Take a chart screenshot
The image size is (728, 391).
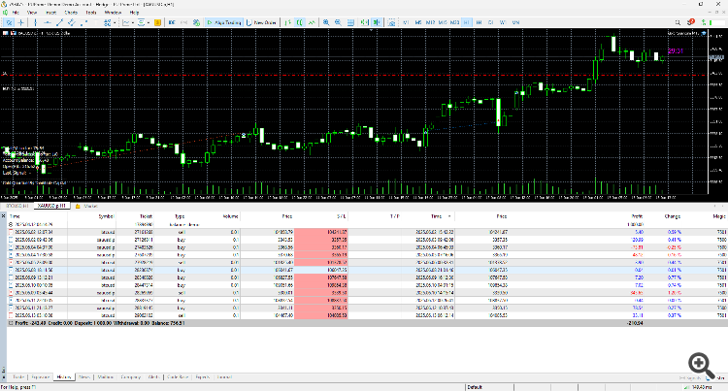tap(392, 22)
